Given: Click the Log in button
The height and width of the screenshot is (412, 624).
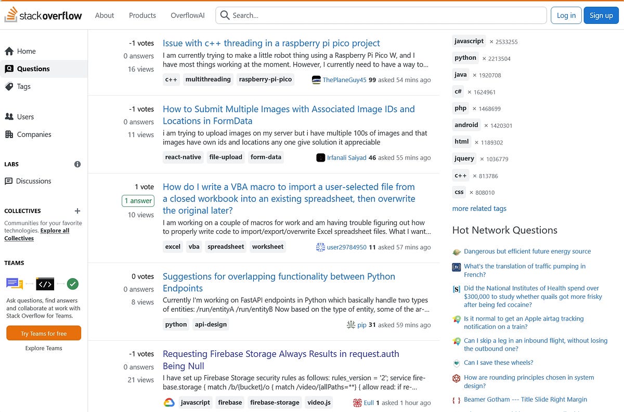Looking at the screenshot, I should click(x=566, y=15).
